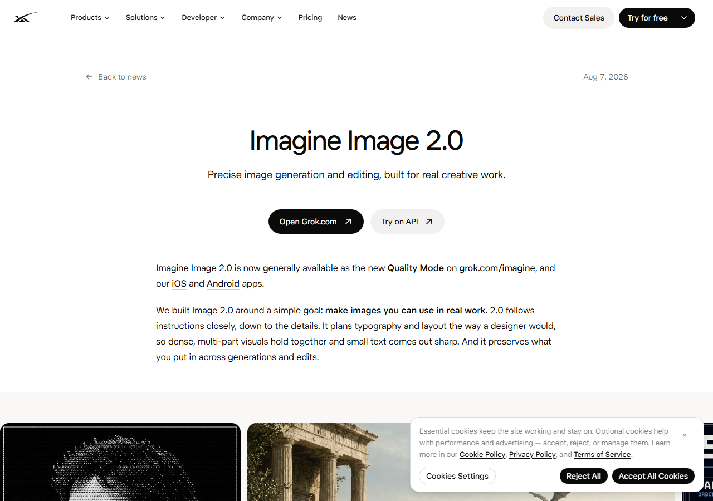Open the Cookie Policy link
Screen dimensions: 713x501
[482, 455]
